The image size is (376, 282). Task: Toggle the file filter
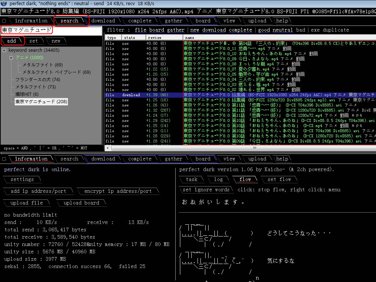pyautogui.click(x=141, y=30)
